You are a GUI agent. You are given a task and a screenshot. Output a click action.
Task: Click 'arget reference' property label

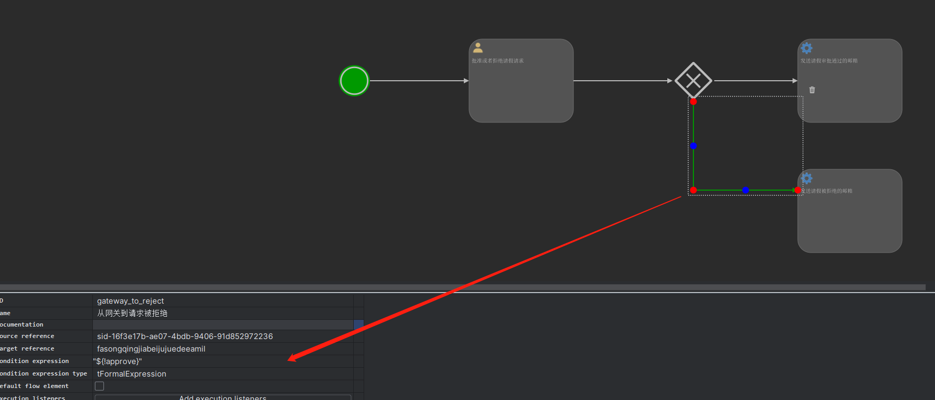pyautogui.click(x=27, y=349)
